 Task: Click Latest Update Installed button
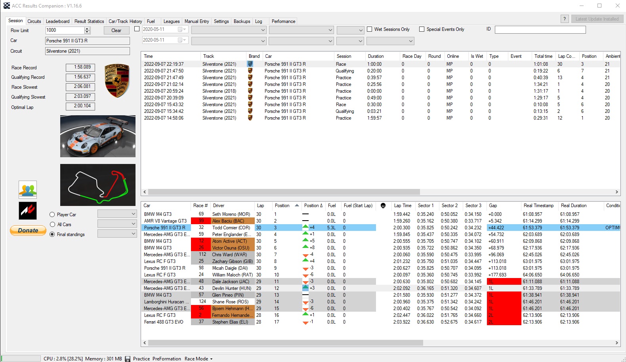coord(597,19)
